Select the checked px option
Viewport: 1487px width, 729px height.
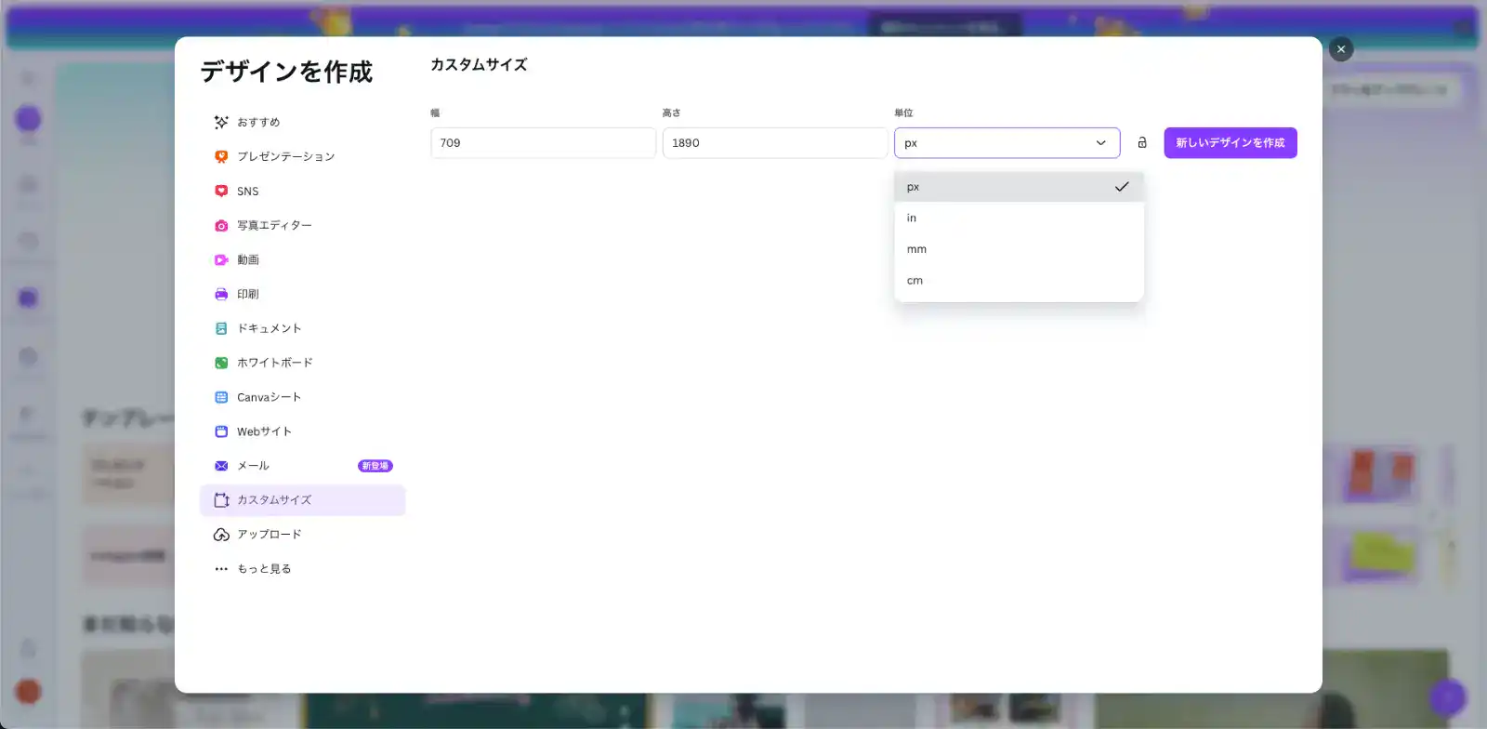1019,187
